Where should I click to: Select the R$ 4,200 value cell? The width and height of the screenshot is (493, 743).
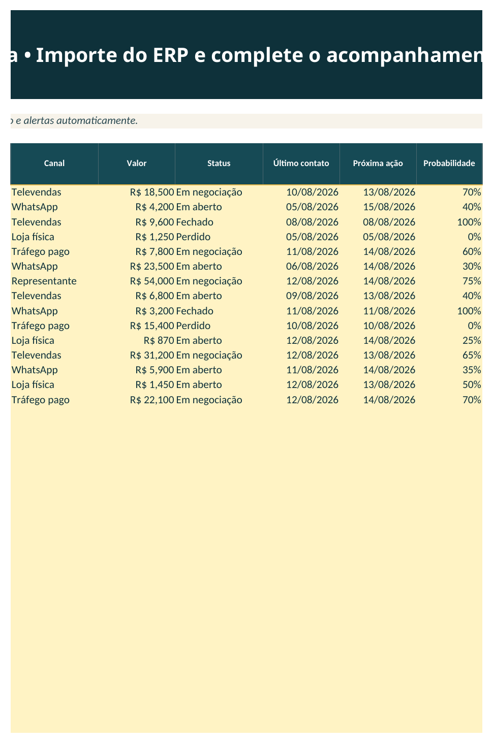[x=137, y=207]
